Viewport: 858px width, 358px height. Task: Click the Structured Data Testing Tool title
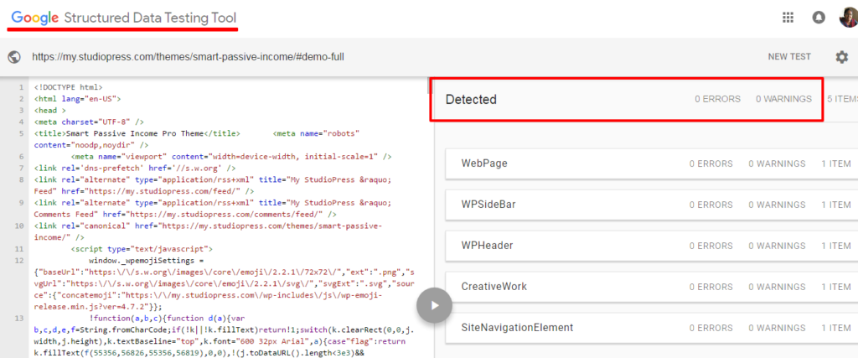point(151,18)
